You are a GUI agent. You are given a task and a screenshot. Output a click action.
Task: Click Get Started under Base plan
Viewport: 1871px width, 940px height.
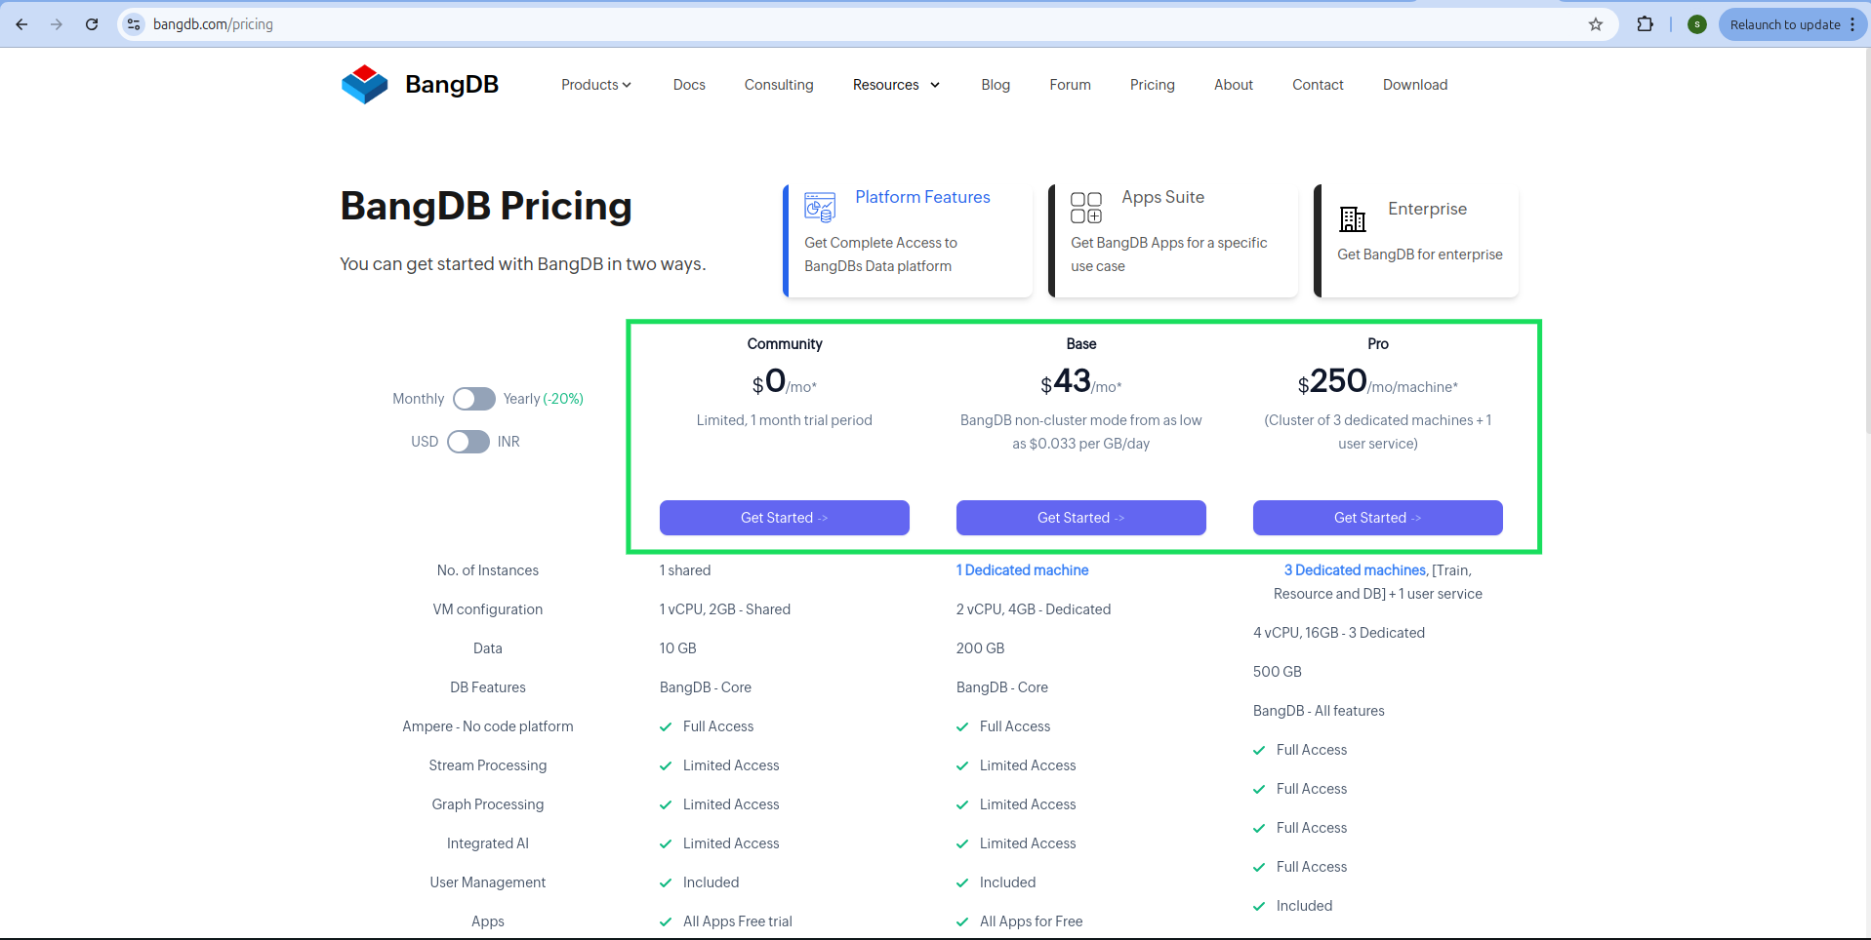point(1081,518)
